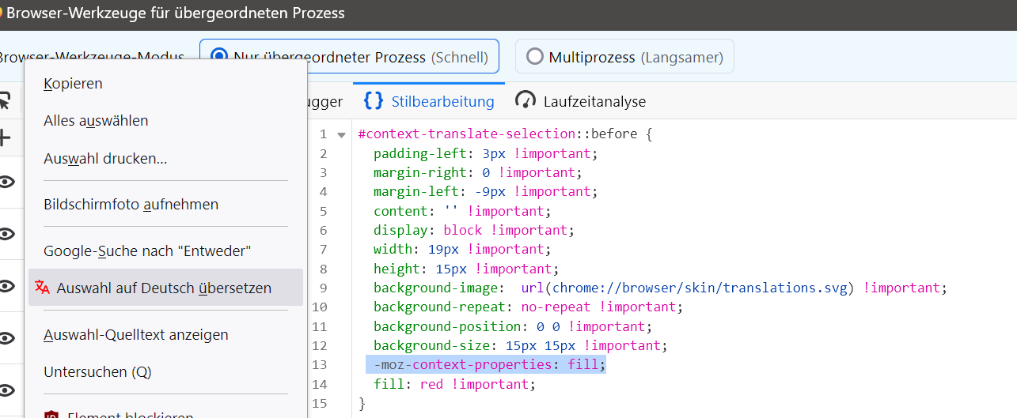
Task: Click Auswahl drucken… in context menu
Action: tap(105, 159)
